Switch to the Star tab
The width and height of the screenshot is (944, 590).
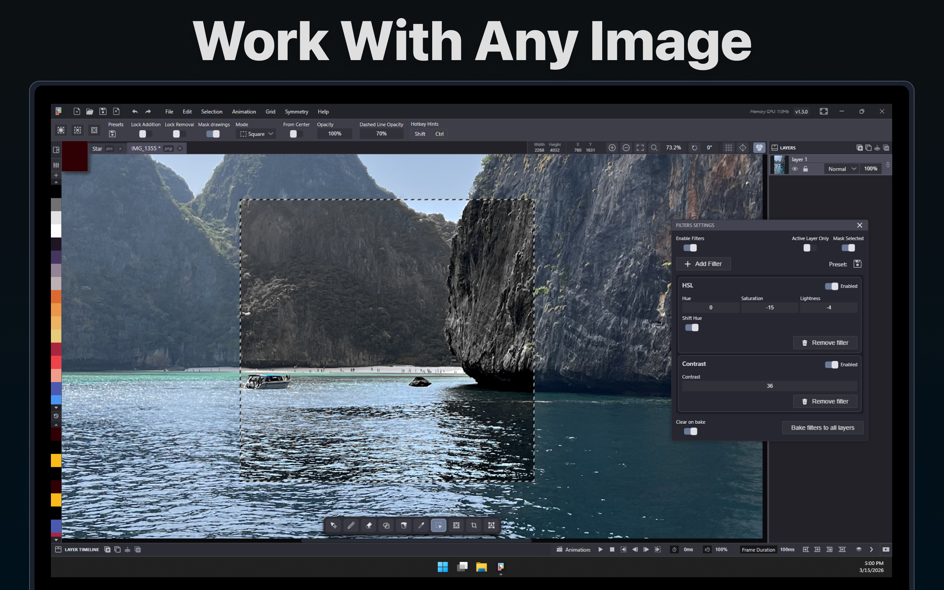[97, 149]
